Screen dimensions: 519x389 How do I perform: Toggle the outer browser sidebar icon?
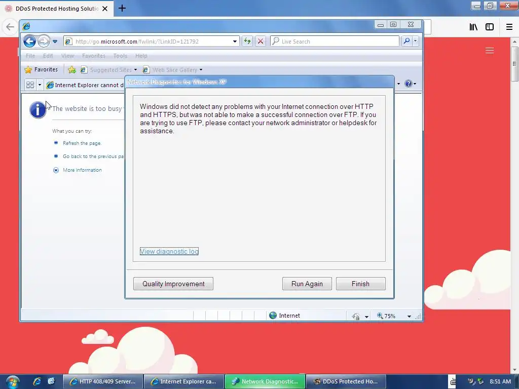coord(490,27)
